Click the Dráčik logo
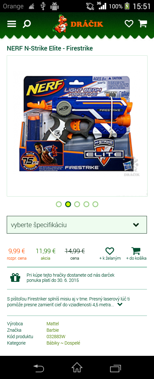This screenshot has width=154, height=379. 78,24
